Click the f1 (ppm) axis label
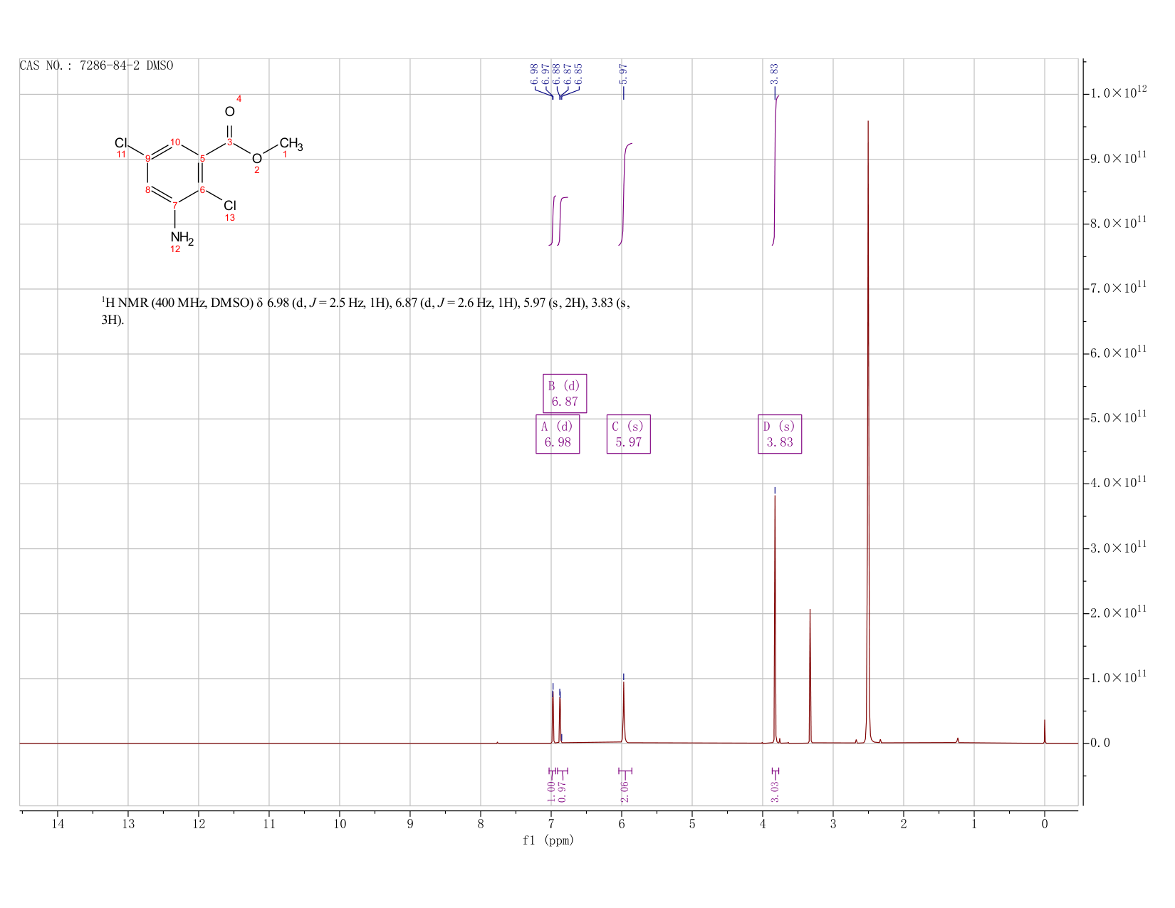Image resolution: width=1175 pixels, height=908 pixels. 548,840
